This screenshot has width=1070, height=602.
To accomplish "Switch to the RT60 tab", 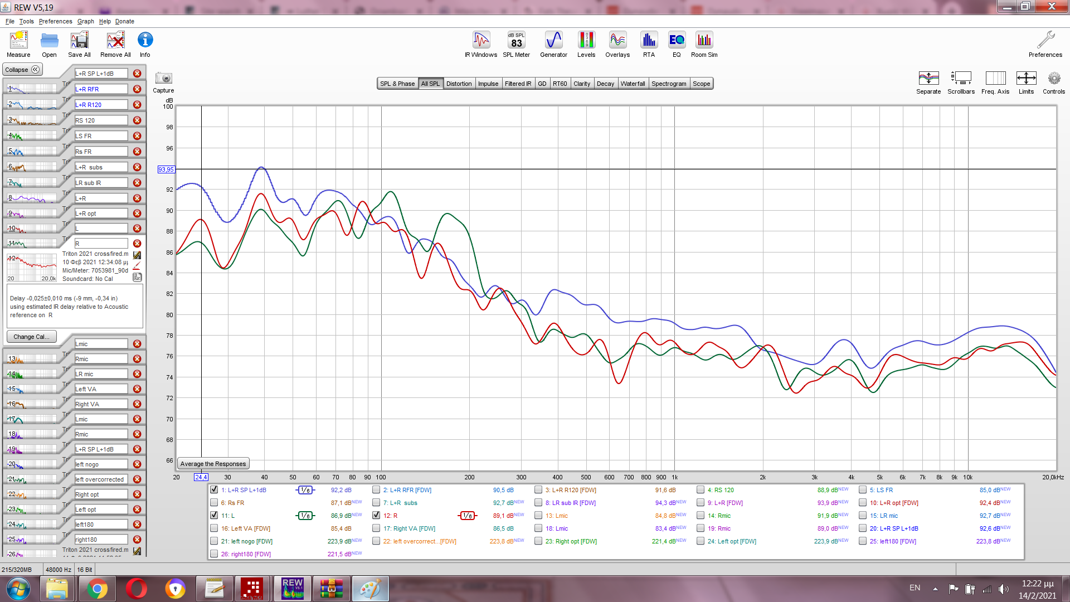I will [x=560, y=84].
